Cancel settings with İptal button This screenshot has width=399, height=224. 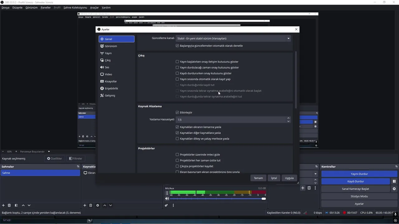tap(274, 178)
